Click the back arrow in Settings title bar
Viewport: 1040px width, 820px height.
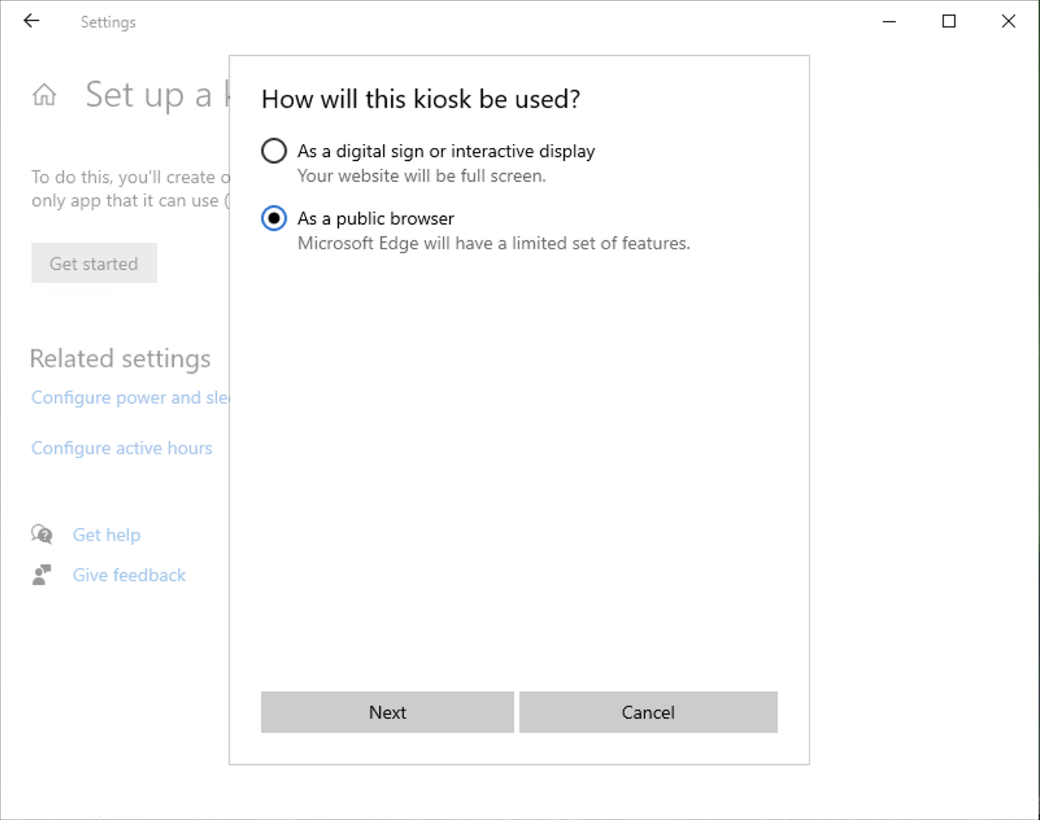coord(31,21)
